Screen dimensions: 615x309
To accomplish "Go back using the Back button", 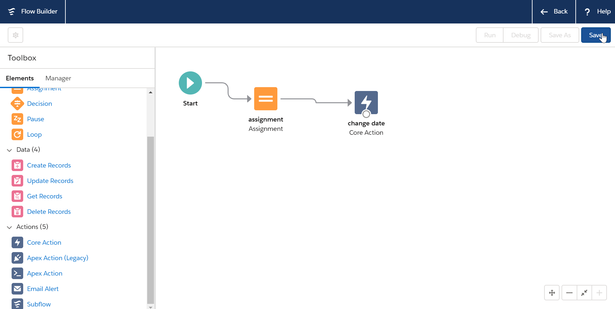I will point(554,12).
